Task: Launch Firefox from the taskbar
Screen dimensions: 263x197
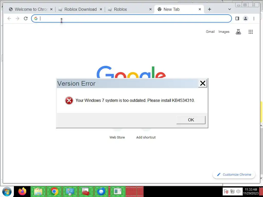Action: tap(22, 191)
